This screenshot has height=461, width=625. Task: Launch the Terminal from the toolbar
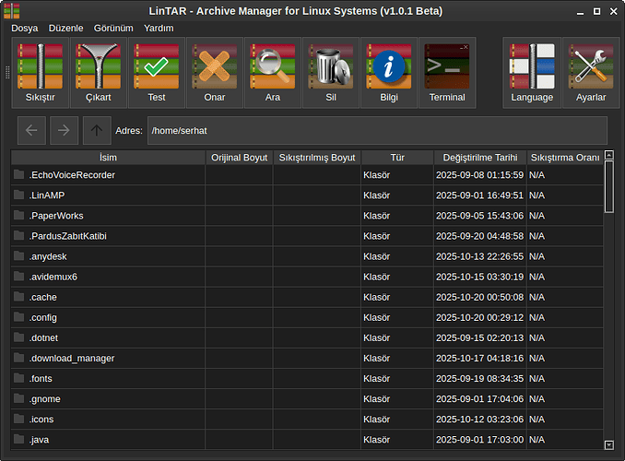point(447,74)
